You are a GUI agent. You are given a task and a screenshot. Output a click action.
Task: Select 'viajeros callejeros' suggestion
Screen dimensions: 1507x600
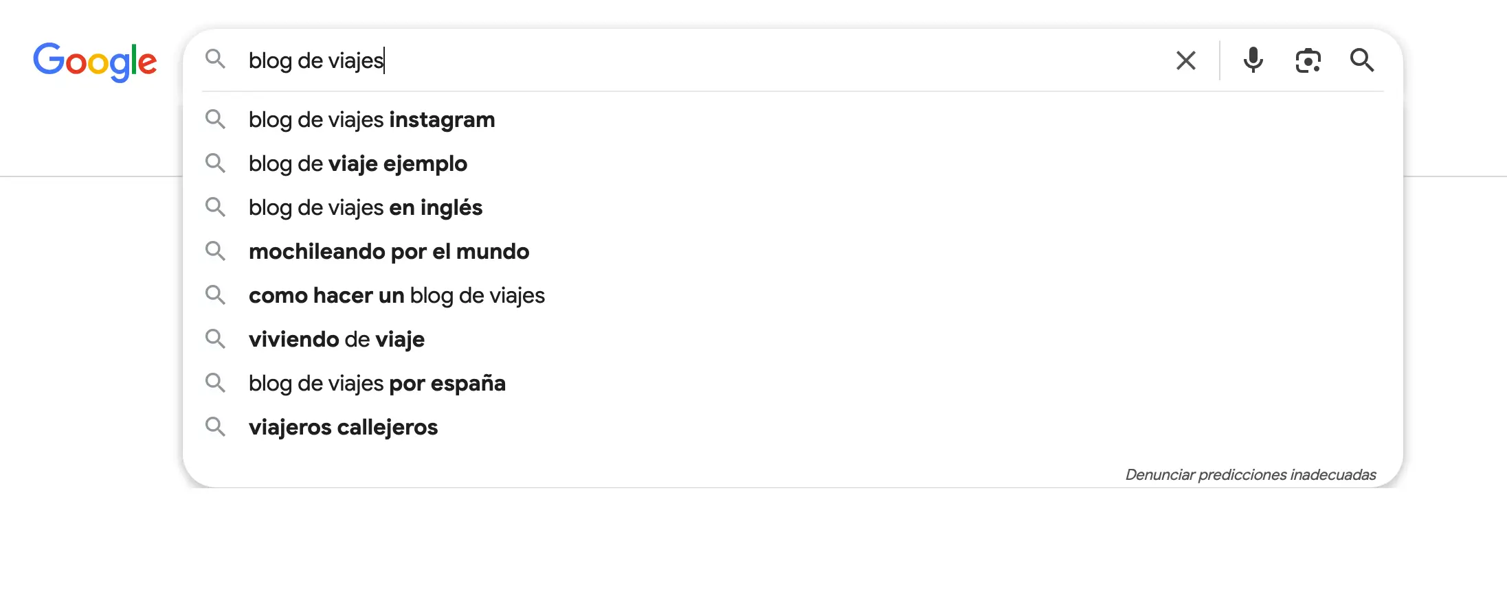click(x=792, y=427)
